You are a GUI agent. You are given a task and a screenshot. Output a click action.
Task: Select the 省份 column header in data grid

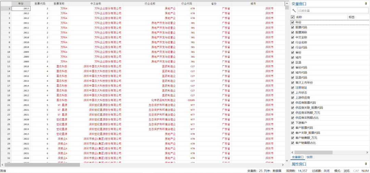(x=214, y=4)
